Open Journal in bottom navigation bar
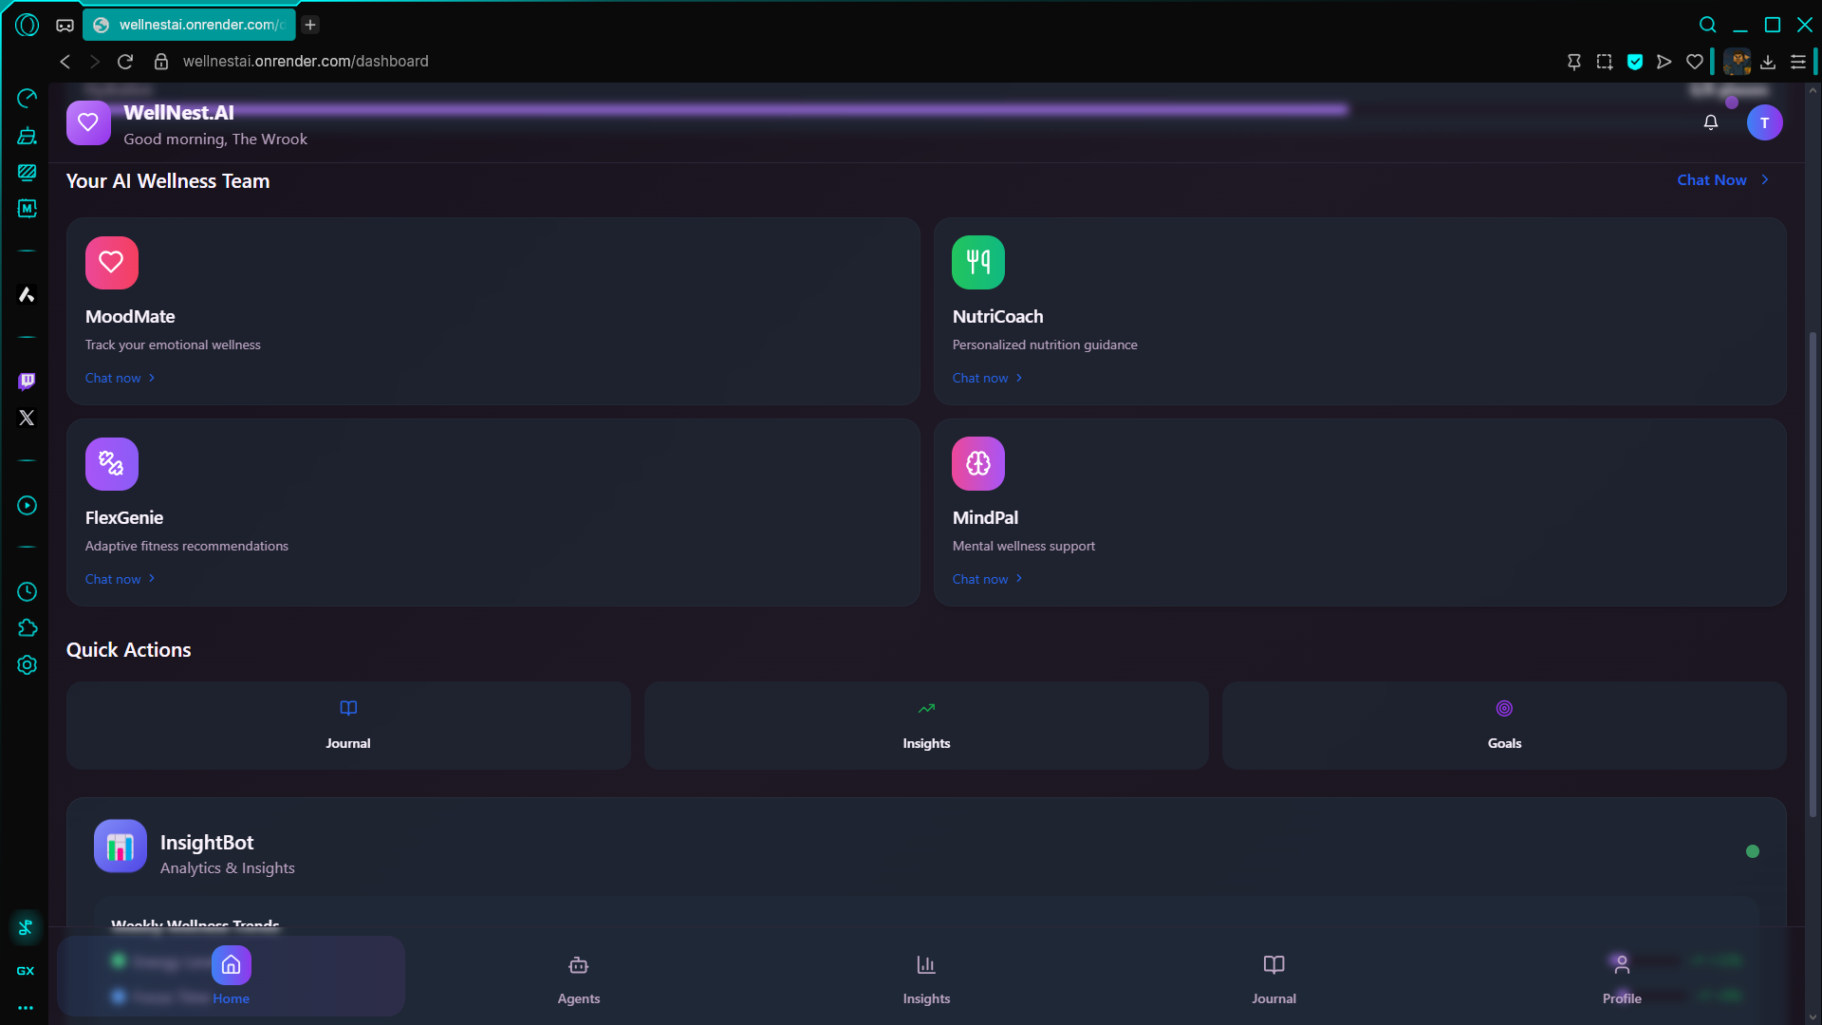This screenshot has width=1822, height=1025. coord(1274,978)
